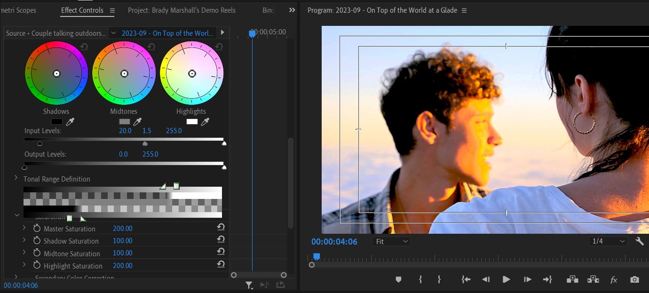
Task: Collapse the Saturation group
Action: (x=17, y=215)
